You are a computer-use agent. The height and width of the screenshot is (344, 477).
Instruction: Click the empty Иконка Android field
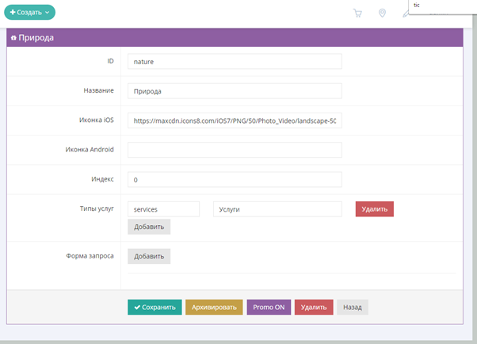234,150
